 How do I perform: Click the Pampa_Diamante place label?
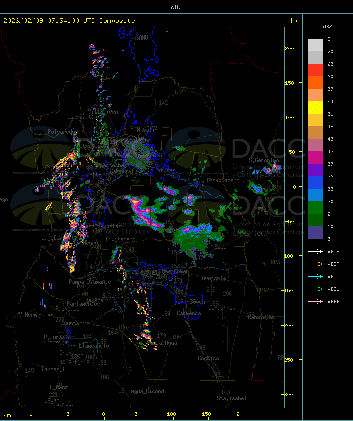click(x=90, y=282)
